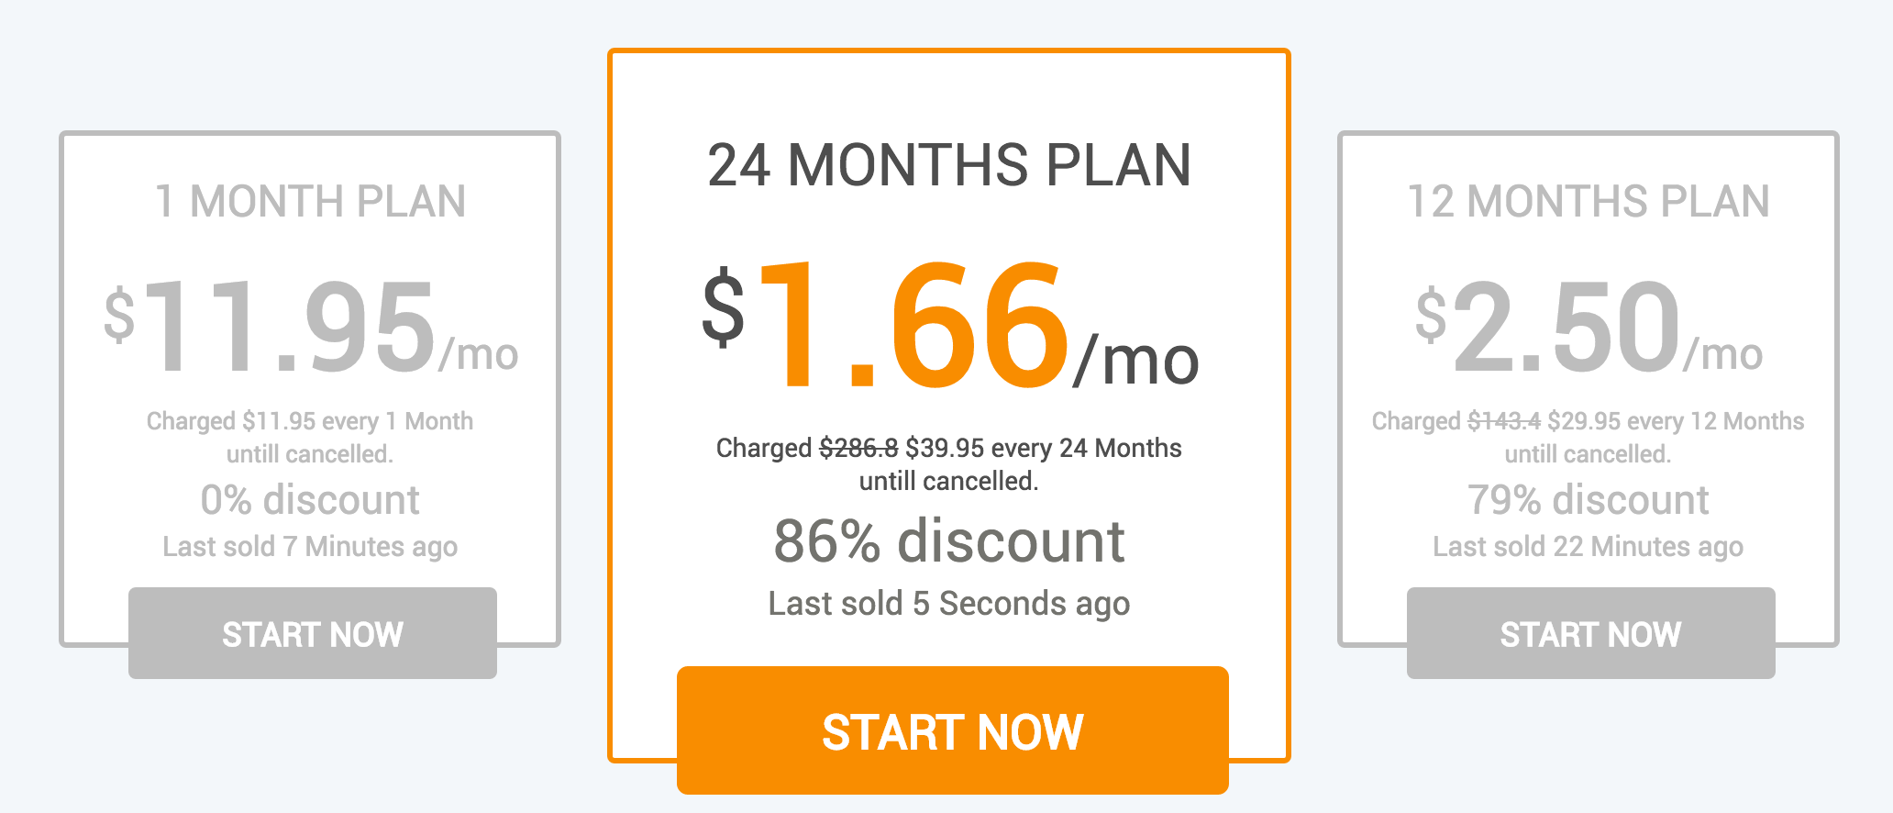Viewport: 1893px width, 813px height.
Task: Click the strikethrough $286.8 price
Action: (x=858, y=448)
